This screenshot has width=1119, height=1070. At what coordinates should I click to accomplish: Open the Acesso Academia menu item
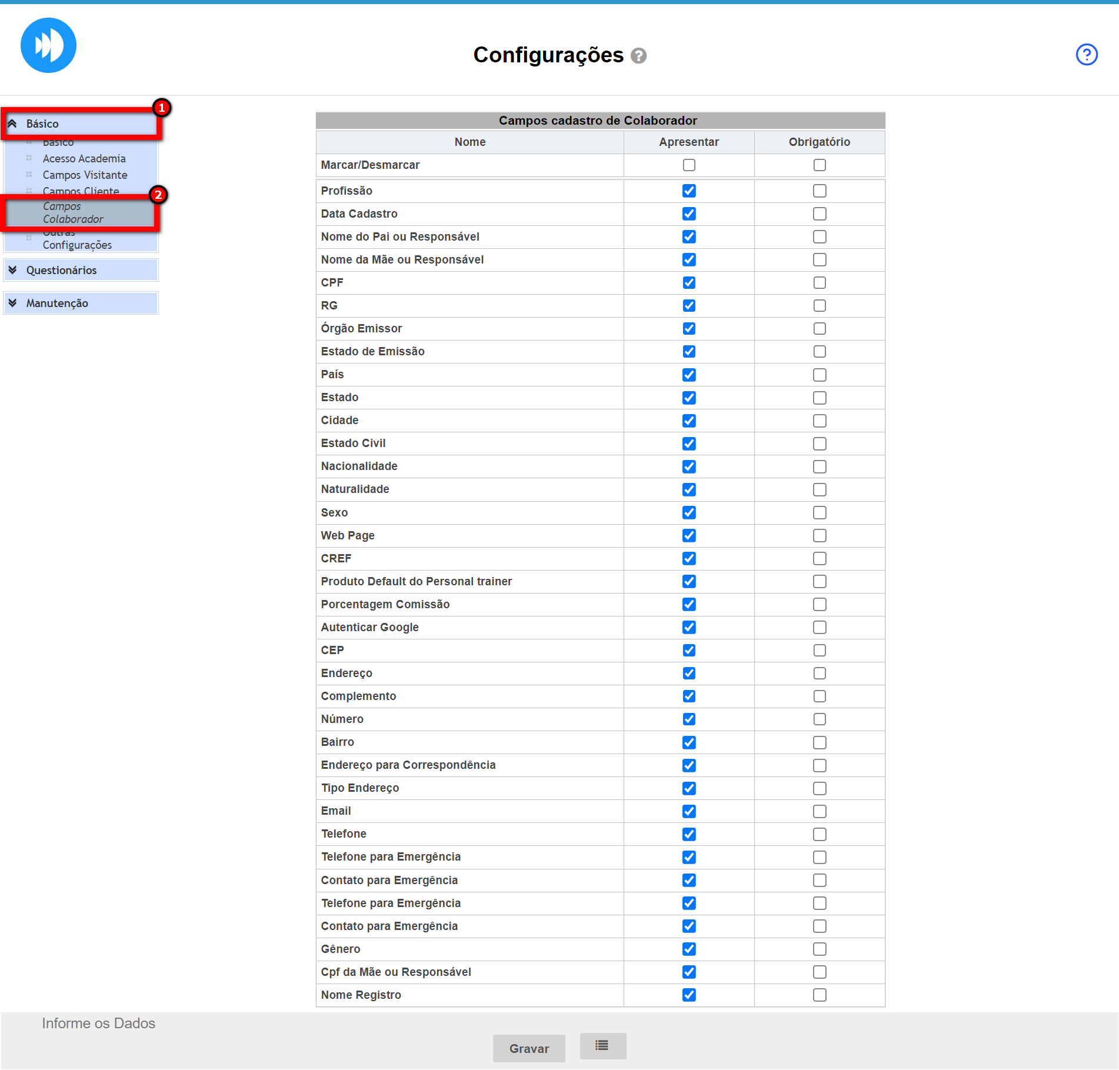pos(84,158)
